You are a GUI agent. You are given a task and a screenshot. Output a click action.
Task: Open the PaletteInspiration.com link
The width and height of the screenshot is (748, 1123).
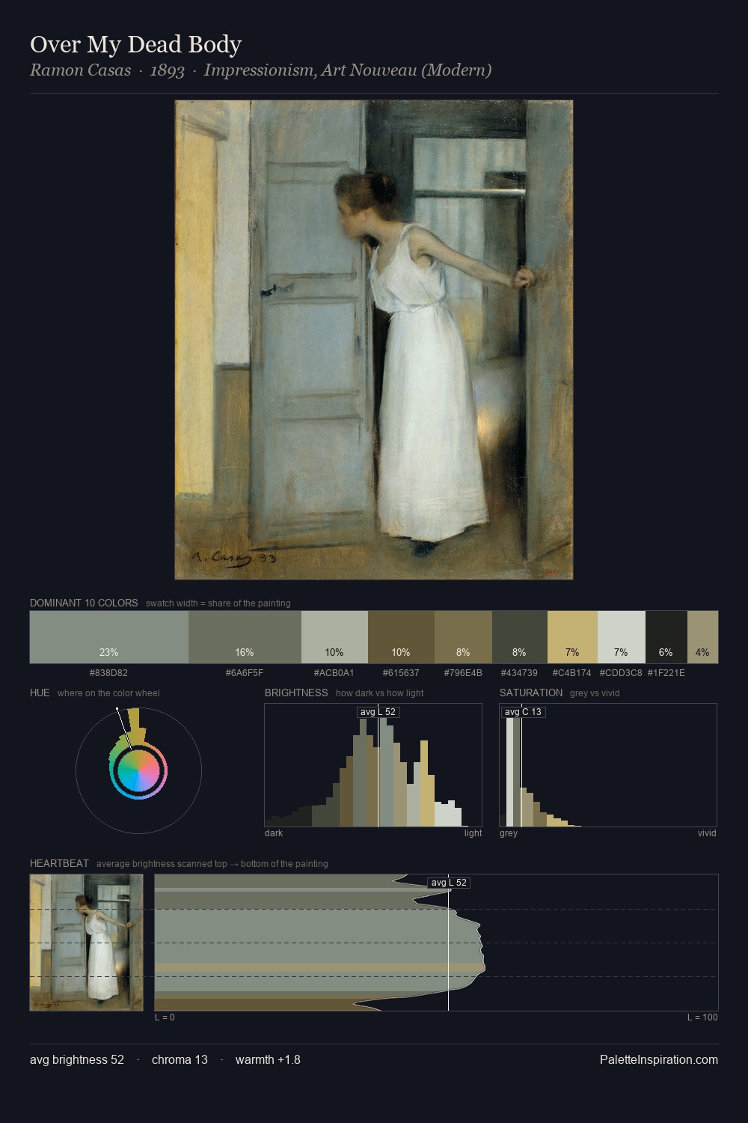tap(659, 1059)
